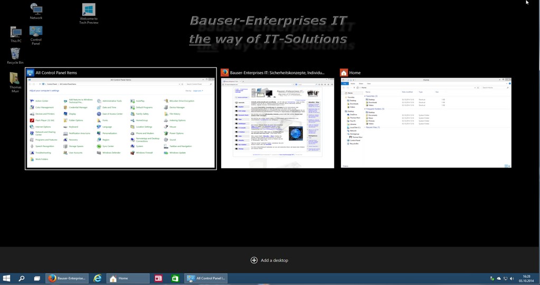Click the All Control Panel taskbar button

[x=206, y=278]
